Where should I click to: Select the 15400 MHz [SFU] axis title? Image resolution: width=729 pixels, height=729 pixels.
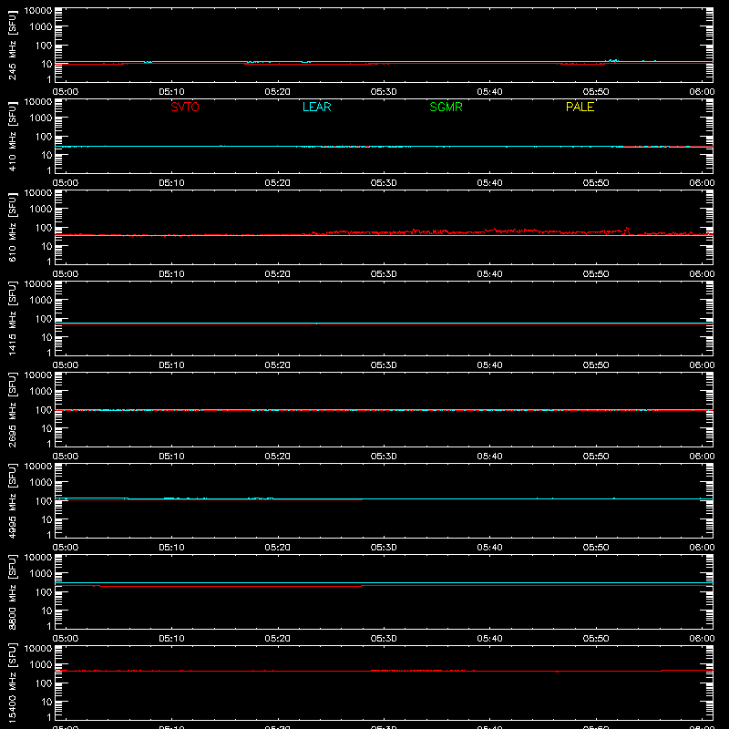(13, 683)
